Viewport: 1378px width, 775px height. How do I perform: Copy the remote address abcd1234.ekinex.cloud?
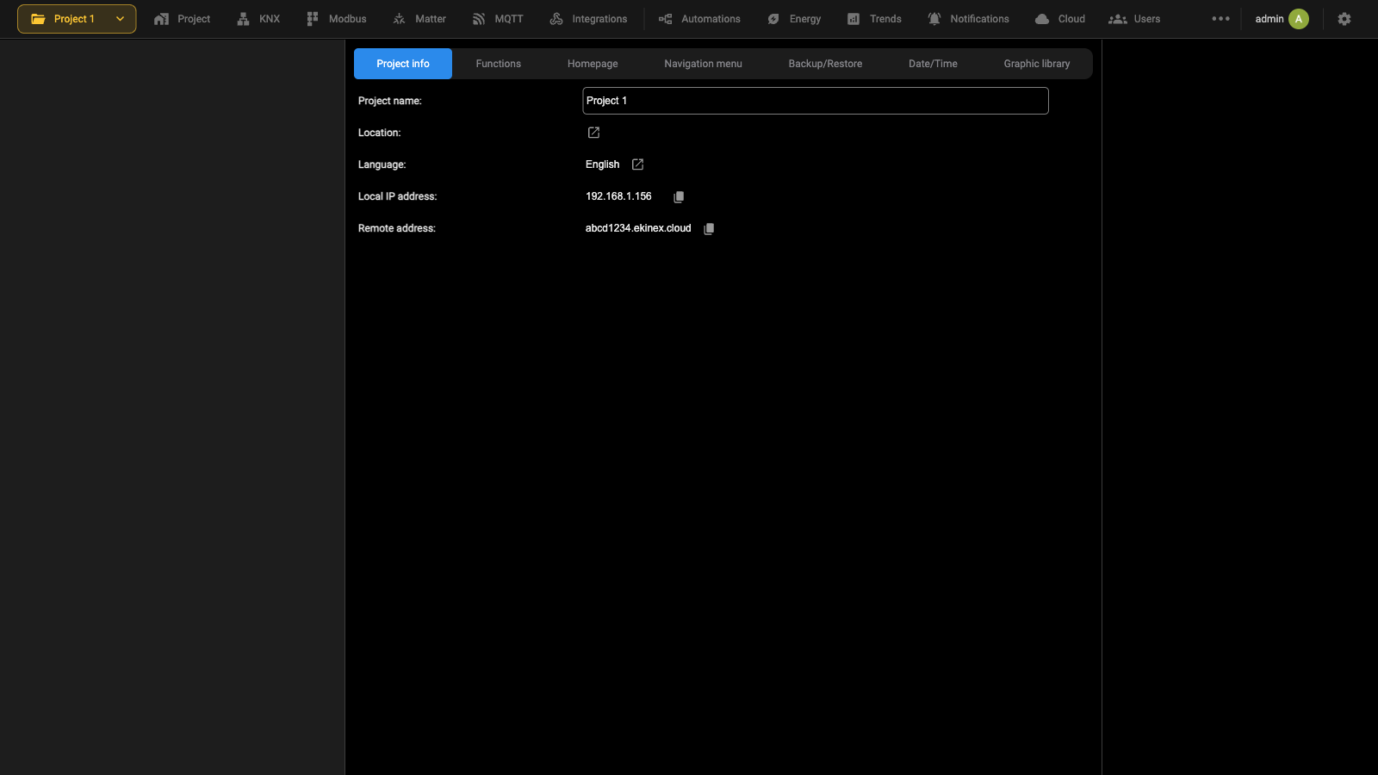click(709, 229)
